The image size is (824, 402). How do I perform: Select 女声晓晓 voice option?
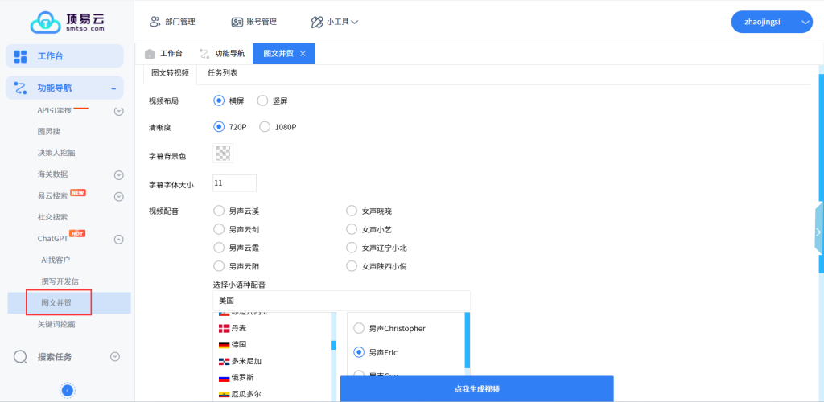[x=352, y=211]
